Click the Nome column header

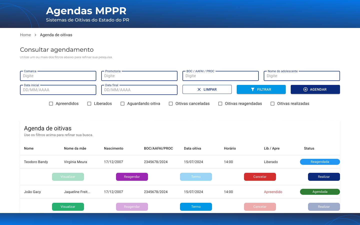(29, 148)
